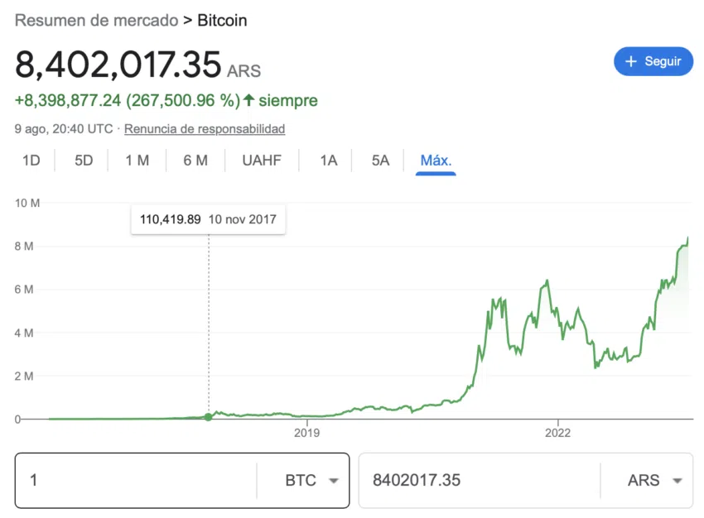Switch to the 6 M view
704x518 pixels.
coord(195,161)
